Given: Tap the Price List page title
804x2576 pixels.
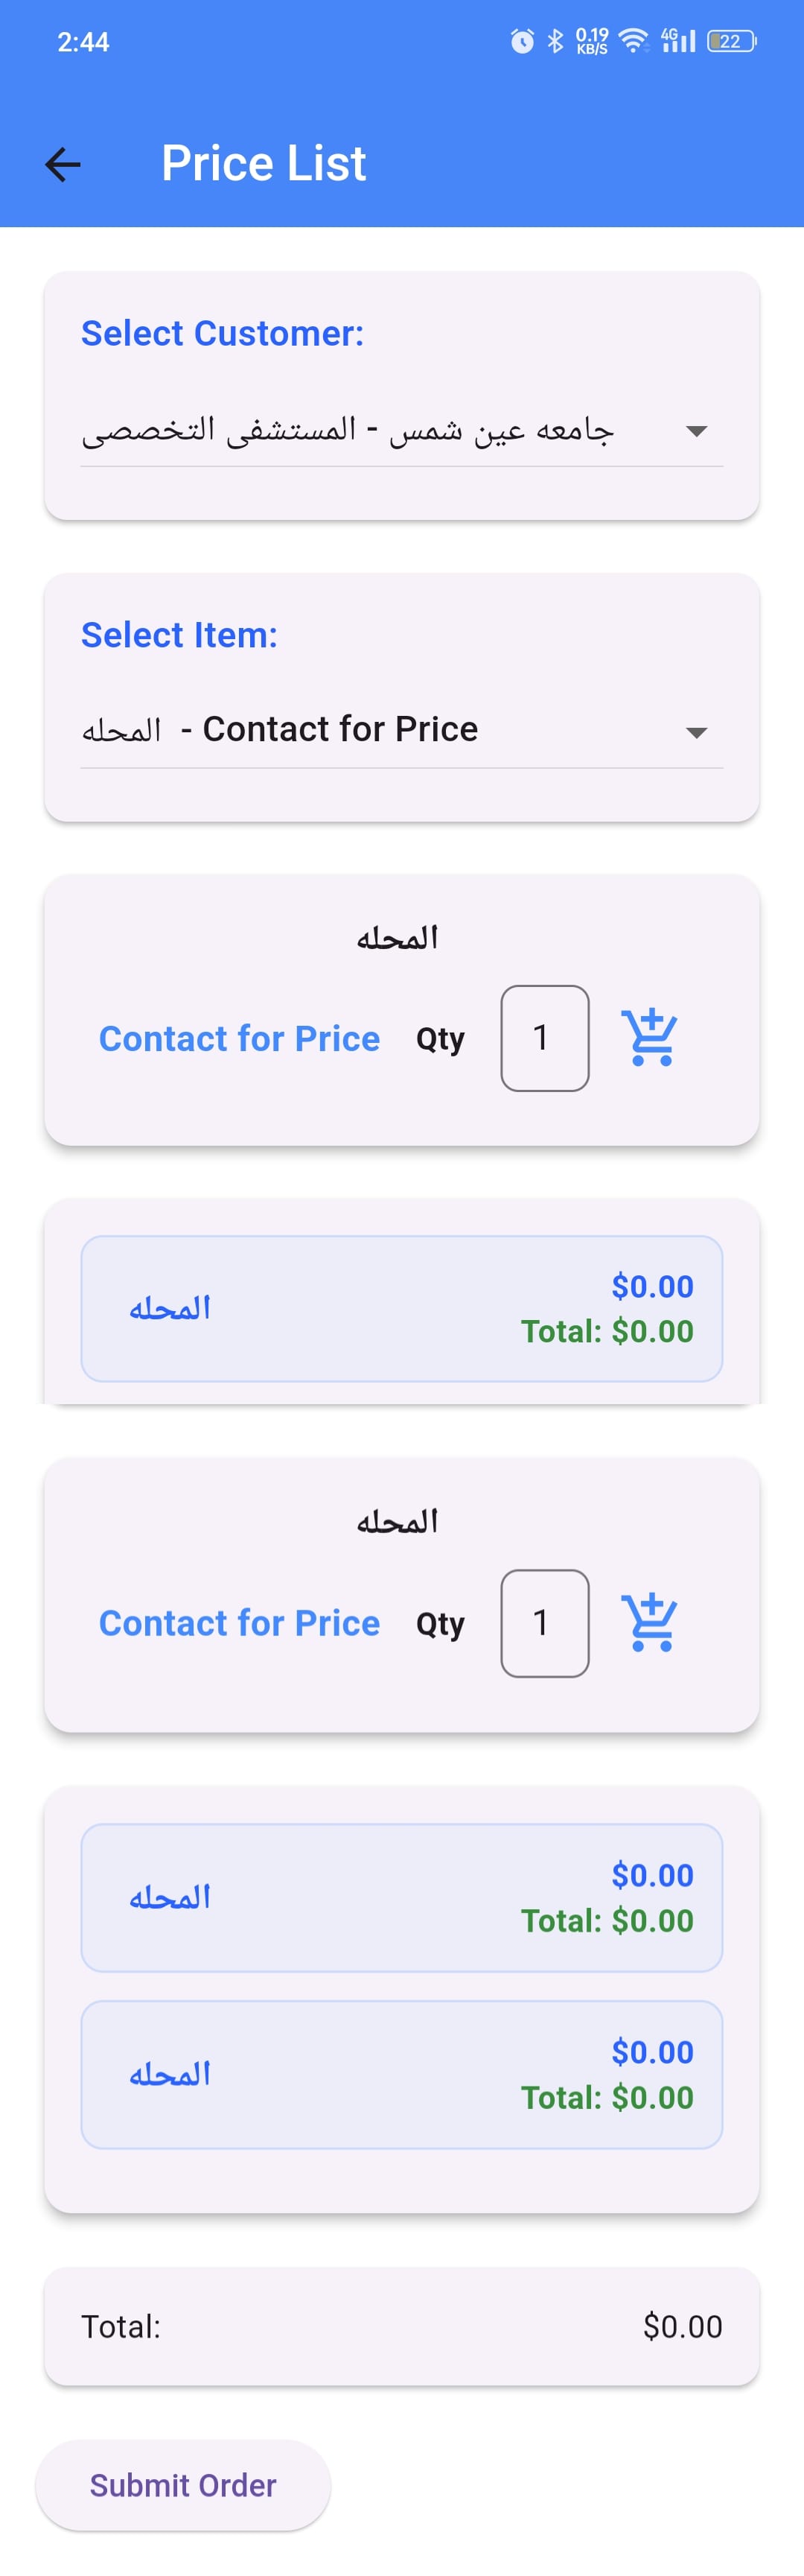Looking at the screenshot, I should [x=264, y=164].
